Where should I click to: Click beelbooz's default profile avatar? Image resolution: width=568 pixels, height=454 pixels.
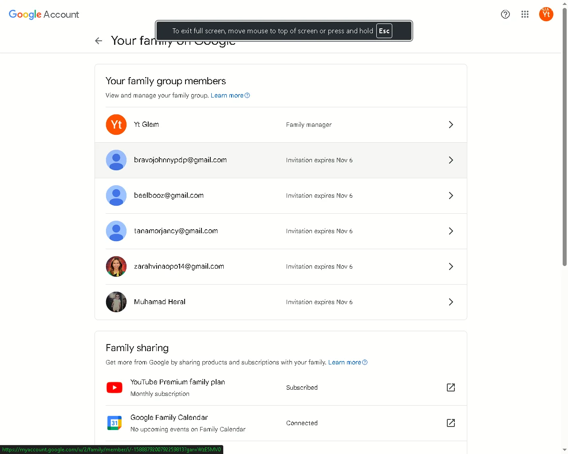pos(116,196)
